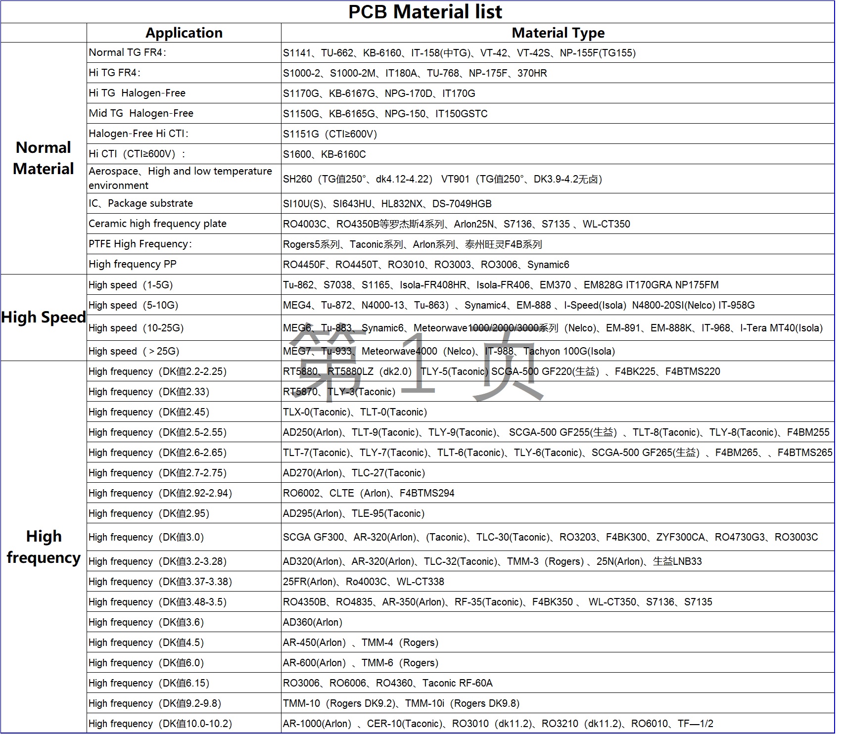Click the Mid TG Halogen-Free cell
This screenshot has width=843, height=734.
point(184,114)
